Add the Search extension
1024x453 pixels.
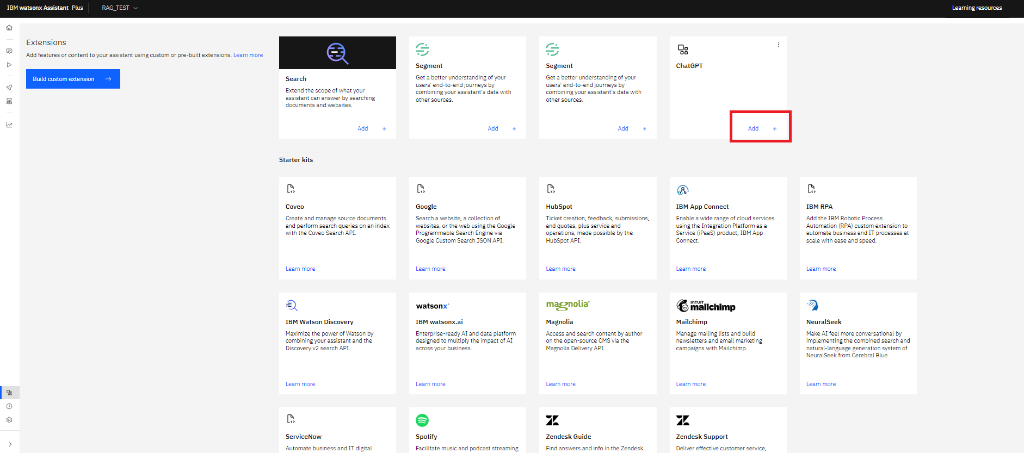[x=372, y=129]
